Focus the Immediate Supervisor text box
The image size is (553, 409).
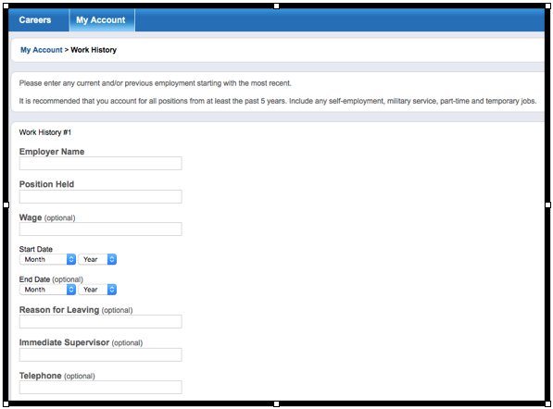coord(101,354)
